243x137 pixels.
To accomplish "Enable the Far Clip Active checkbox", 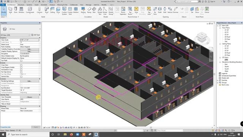I will coord(21,72).
